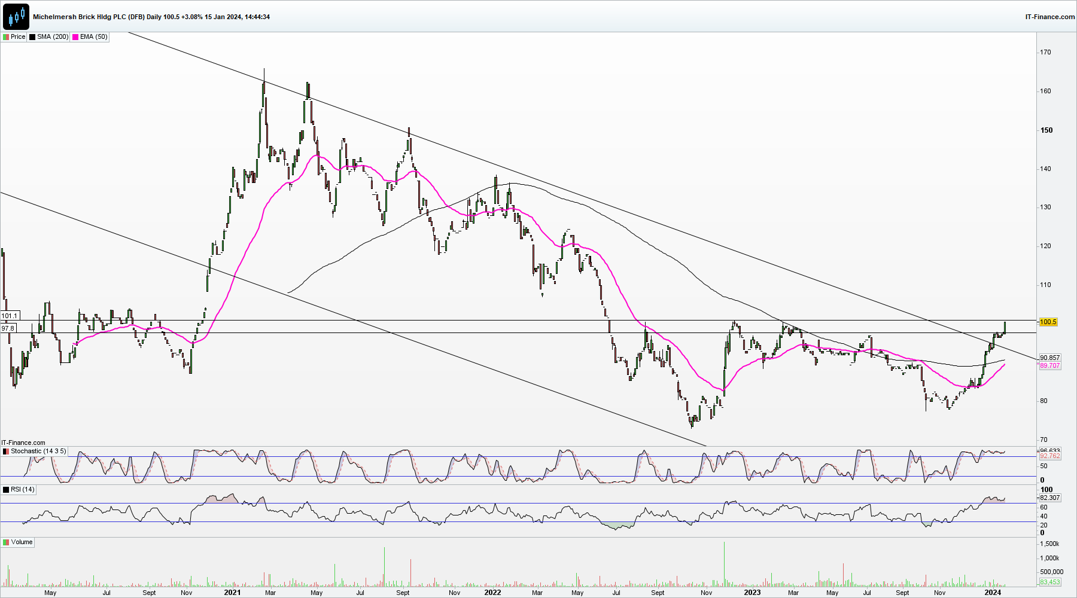Click the yellow 100.5 current price tag
The image size is (1077, 598).
click(x=1048, y=322)
